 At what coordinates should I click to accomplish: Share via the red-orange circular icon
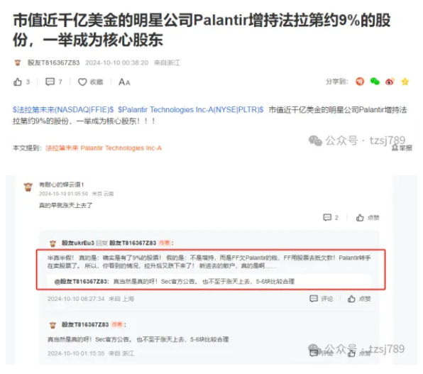click(x=360, y=81)
